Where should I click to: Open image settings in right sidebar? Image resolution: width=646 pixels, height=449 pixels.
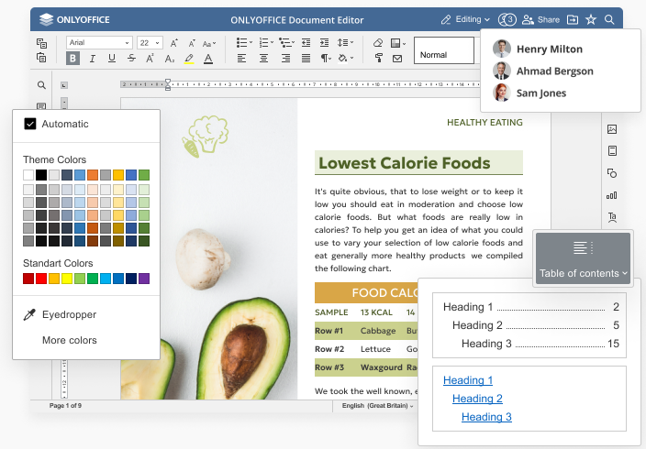click(x=612, y=129)
